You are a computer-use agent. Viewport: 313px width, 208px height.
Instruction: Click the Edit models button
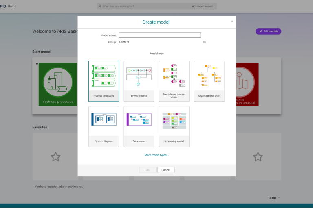pos(268,31)
